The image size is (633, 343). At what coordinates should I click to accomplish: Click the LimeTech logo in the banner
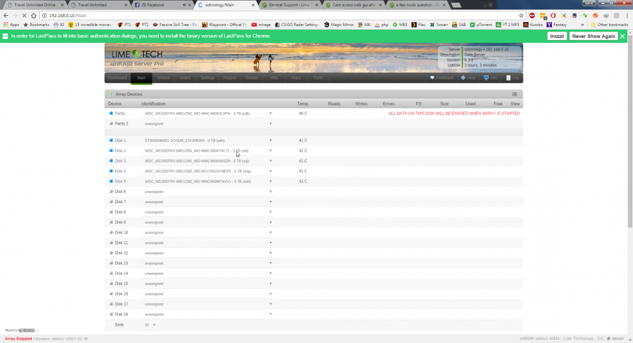pos(137,54)
